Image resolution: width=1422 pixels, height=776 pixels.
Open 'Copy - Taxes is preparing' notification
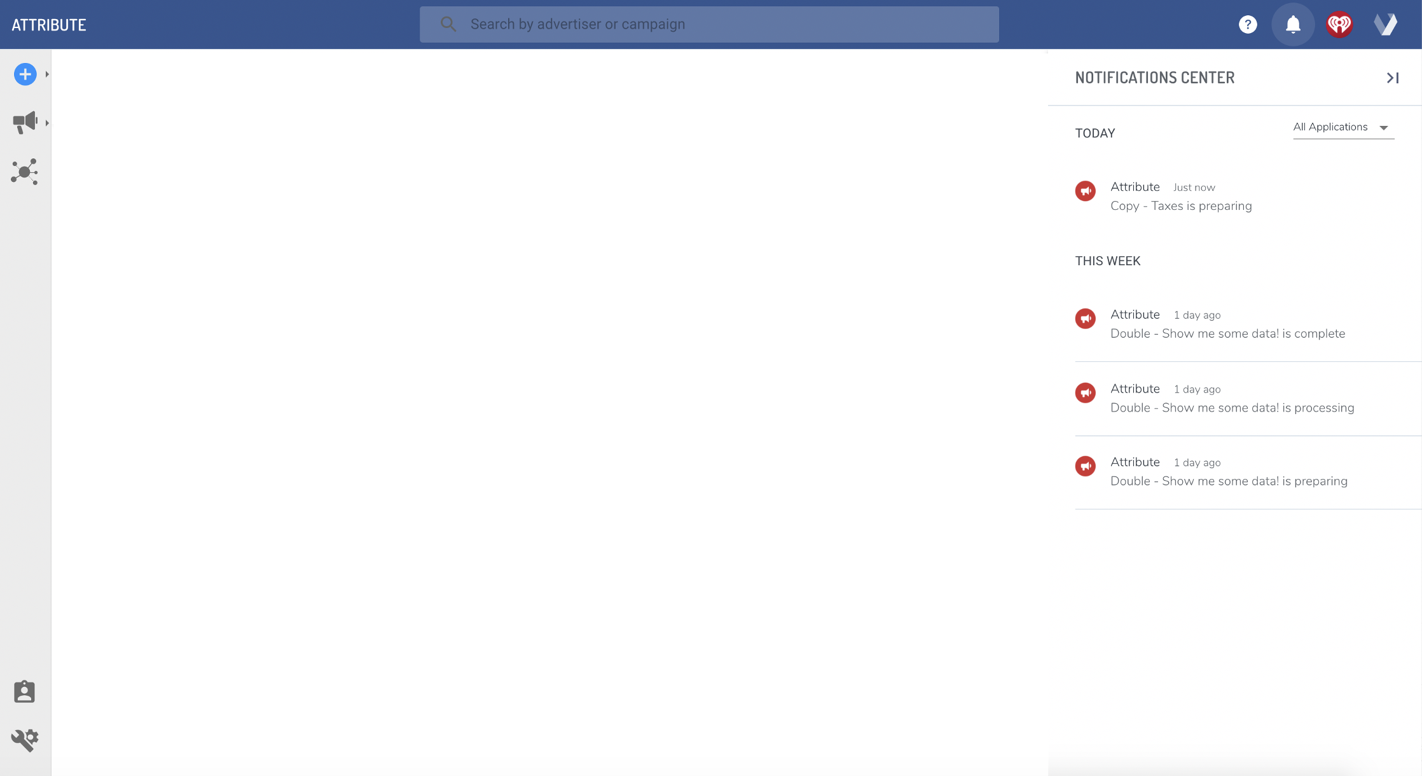point(1180,205)
